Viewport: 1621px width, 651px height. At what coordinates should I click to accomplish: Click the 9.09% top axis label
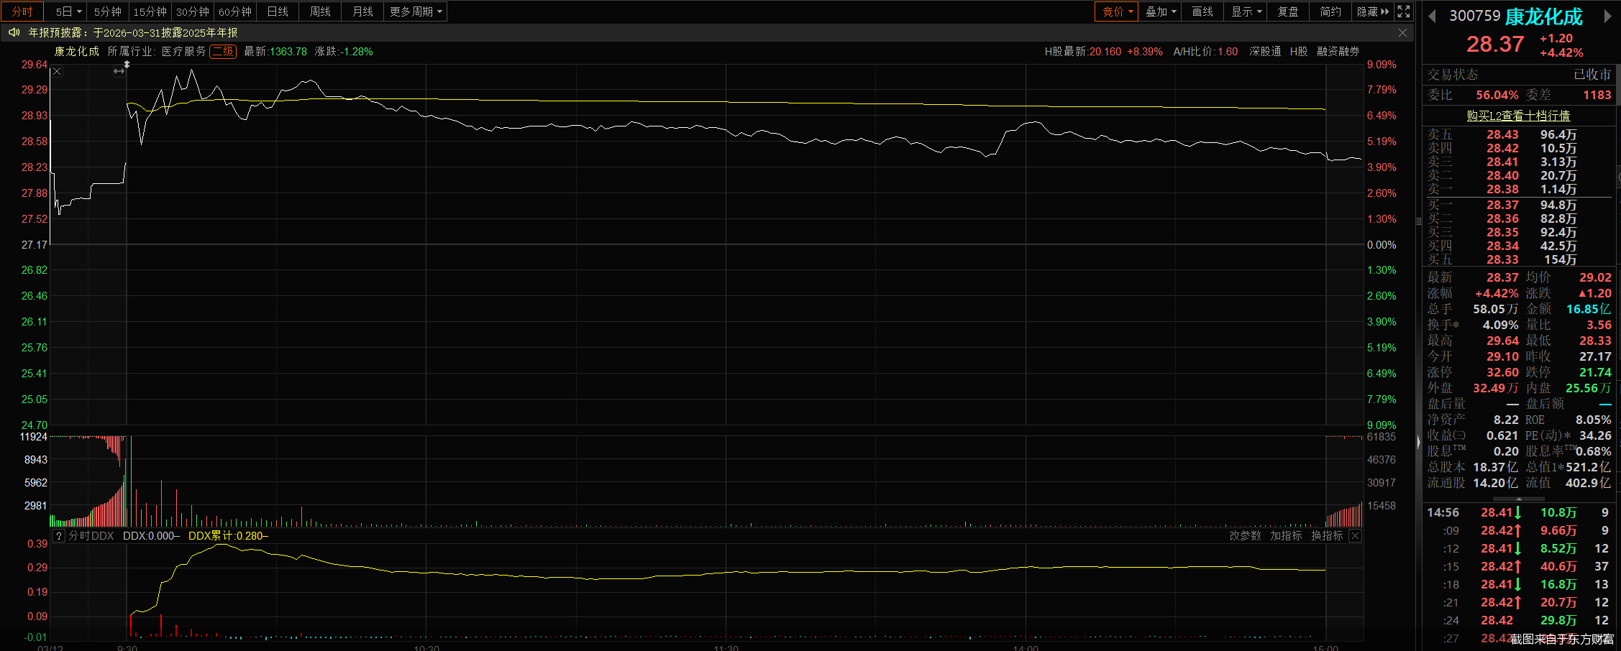1382,65
